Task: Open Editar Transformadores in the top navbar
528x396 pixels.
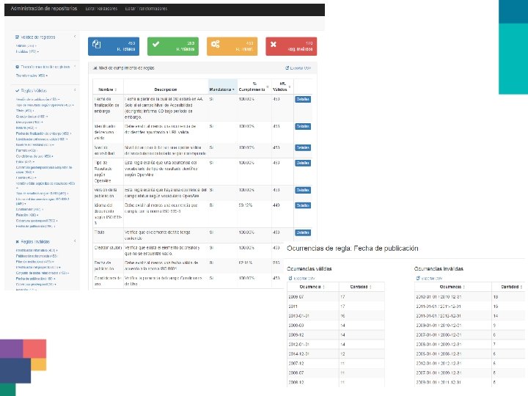Action: point(146,9)
